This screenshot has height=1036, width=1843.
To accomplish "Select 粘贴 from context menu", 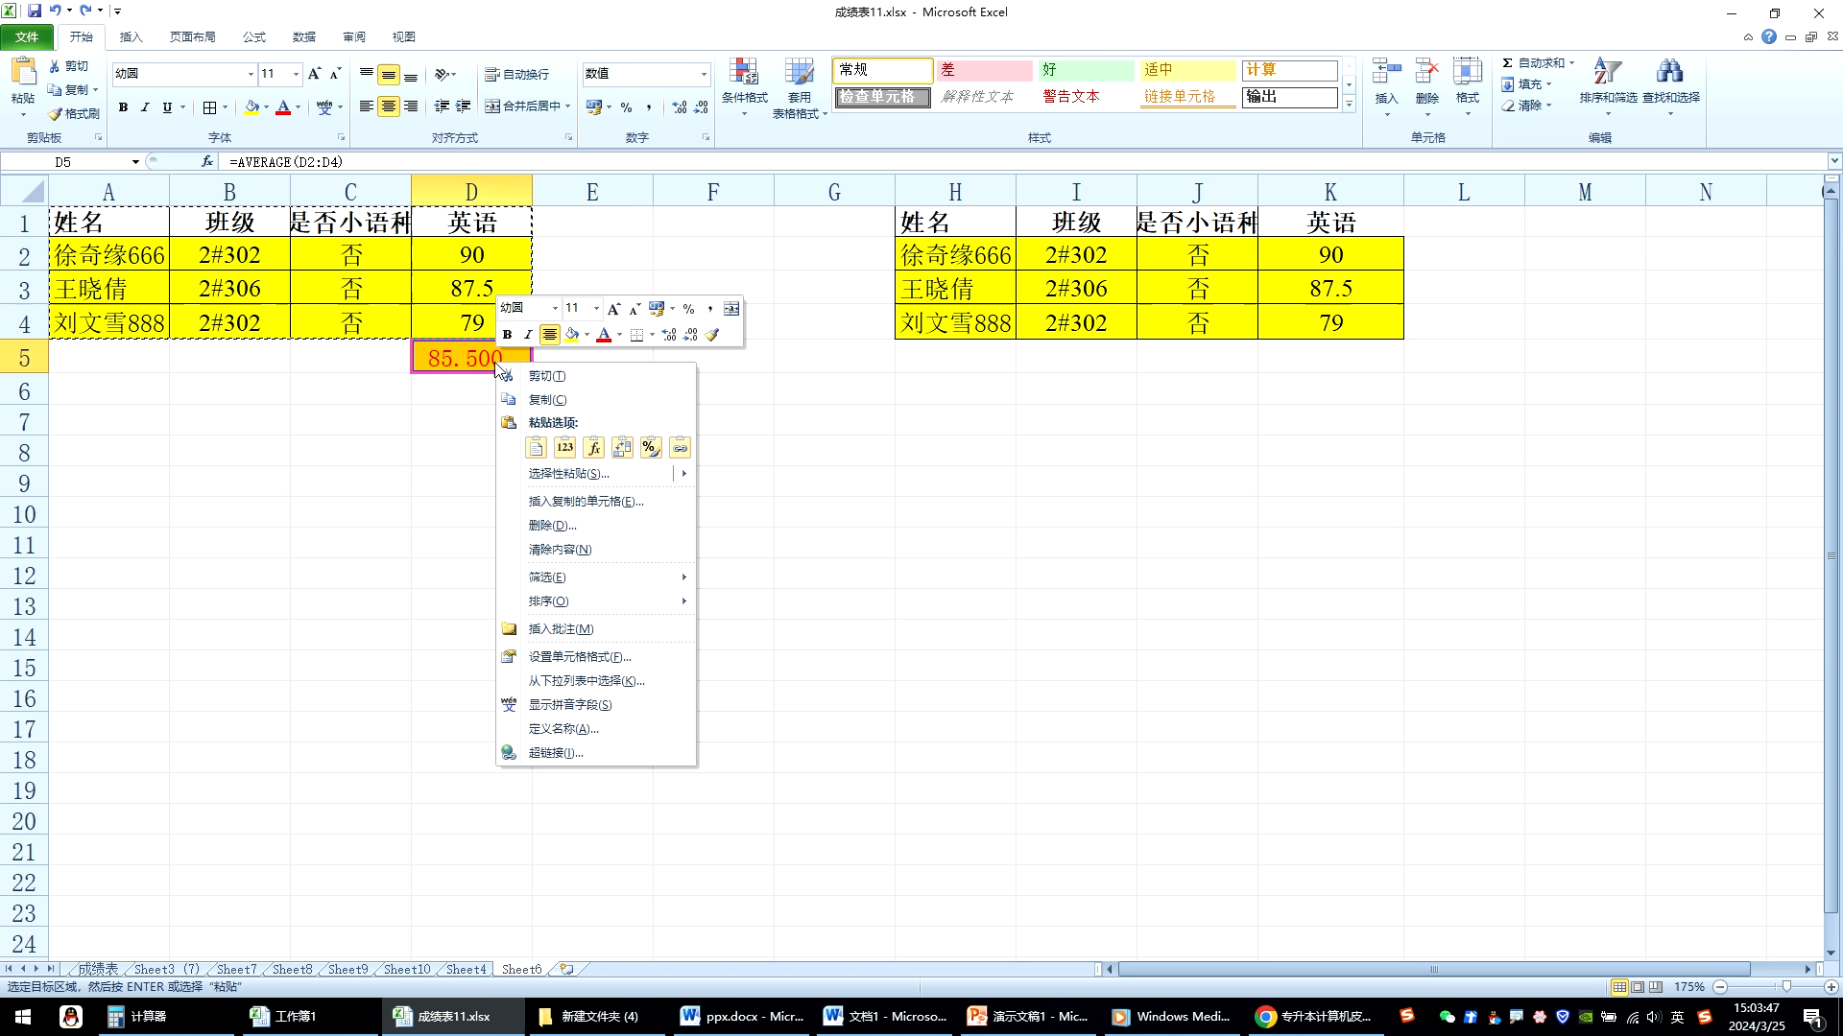I will pyautogui.click(x=534, y=446).
